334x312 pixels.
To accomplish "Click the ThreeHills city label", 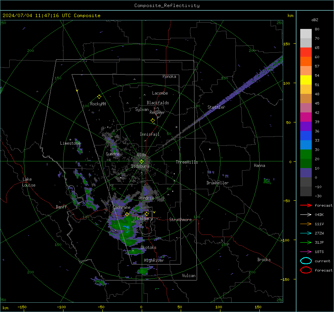I will tap(187, 162).
